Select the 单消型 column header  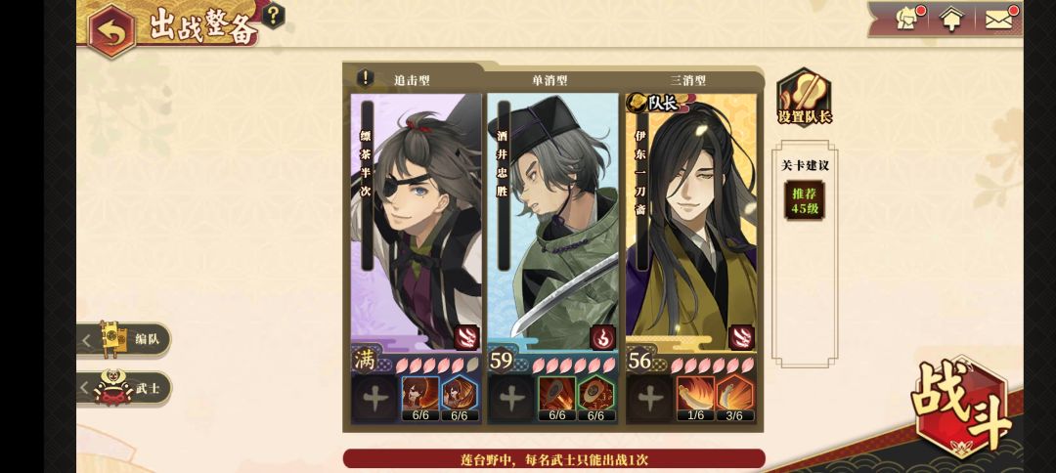550,80
